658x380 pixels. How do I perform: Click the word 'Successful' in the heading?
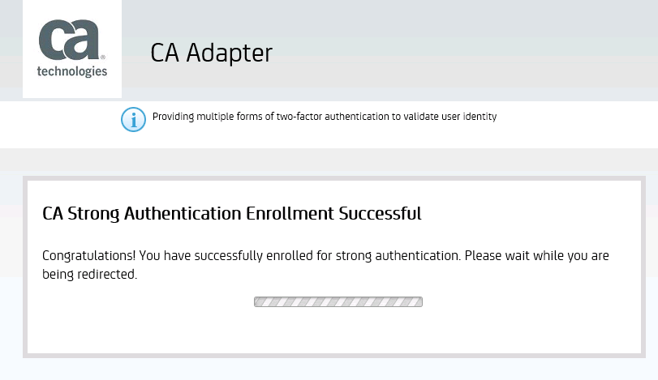coord(381,213)
